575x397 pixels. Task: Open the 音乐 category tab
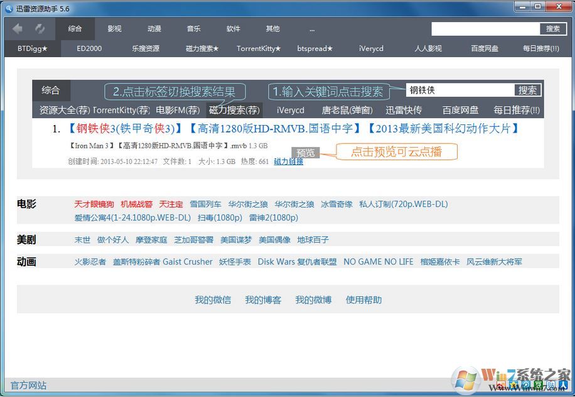(193, 28)
